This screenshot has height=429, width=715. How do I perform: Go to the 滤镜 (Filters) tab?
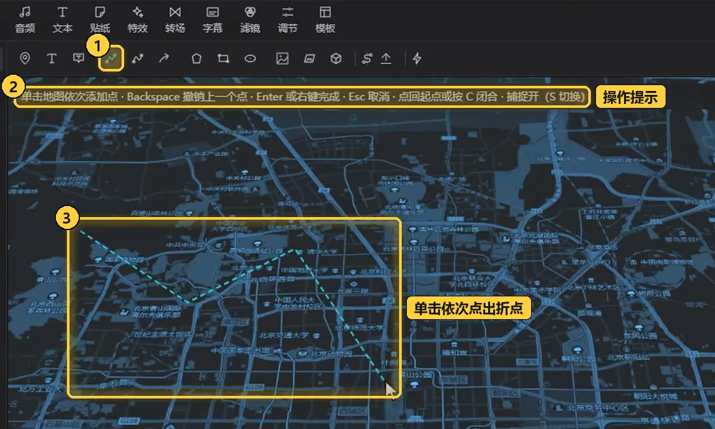[x=250, y=20]
